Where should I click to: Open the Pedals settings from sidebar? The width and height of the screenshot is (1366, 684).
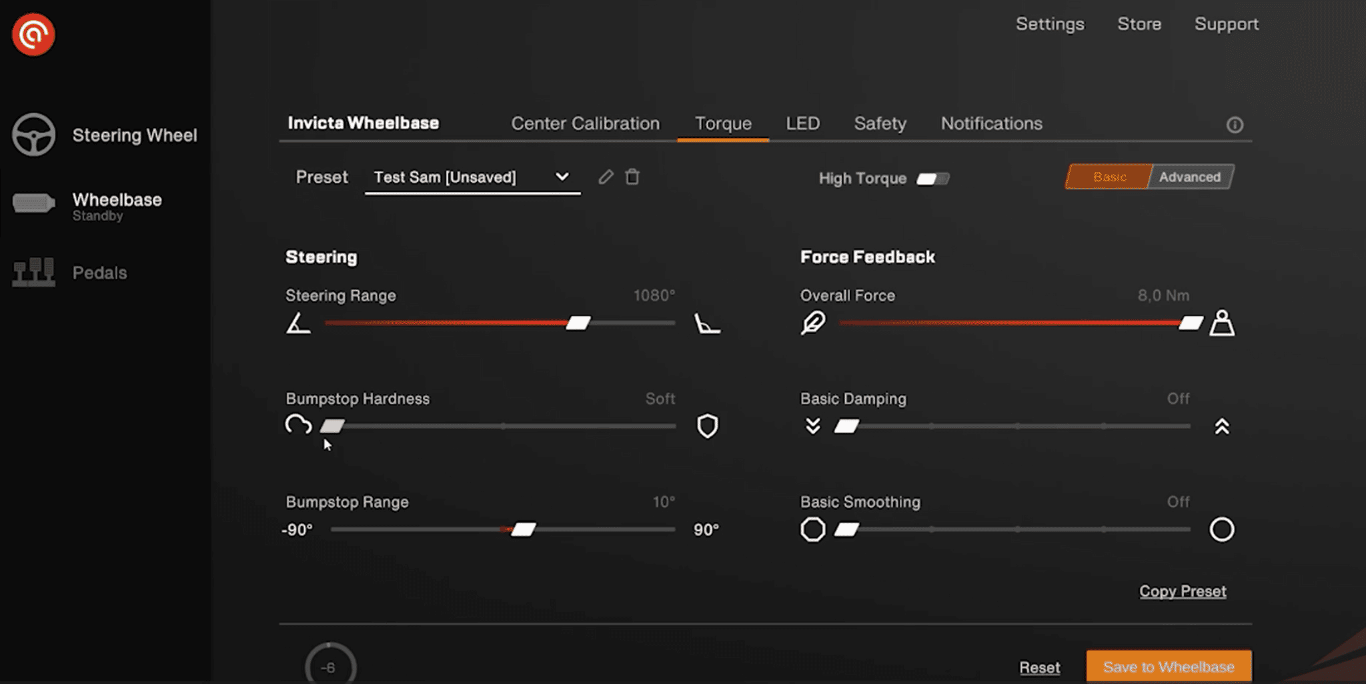(99, 272)
